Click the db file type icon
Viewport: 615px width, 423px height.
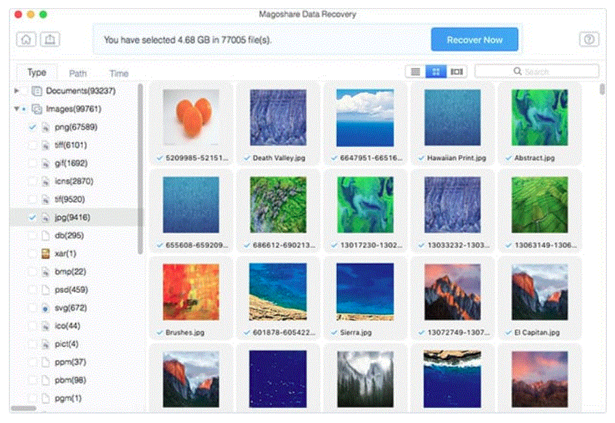[x=46, y=236]
